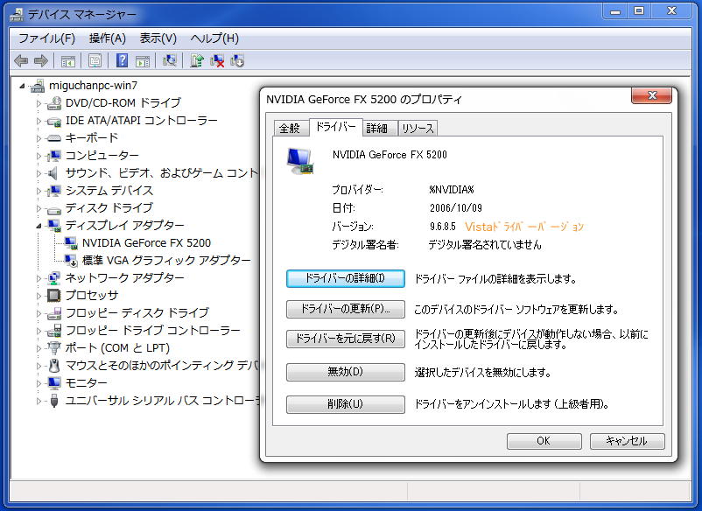Click the USB controller category icon
This screenshot has width=702, height=511.
[54, 401]
